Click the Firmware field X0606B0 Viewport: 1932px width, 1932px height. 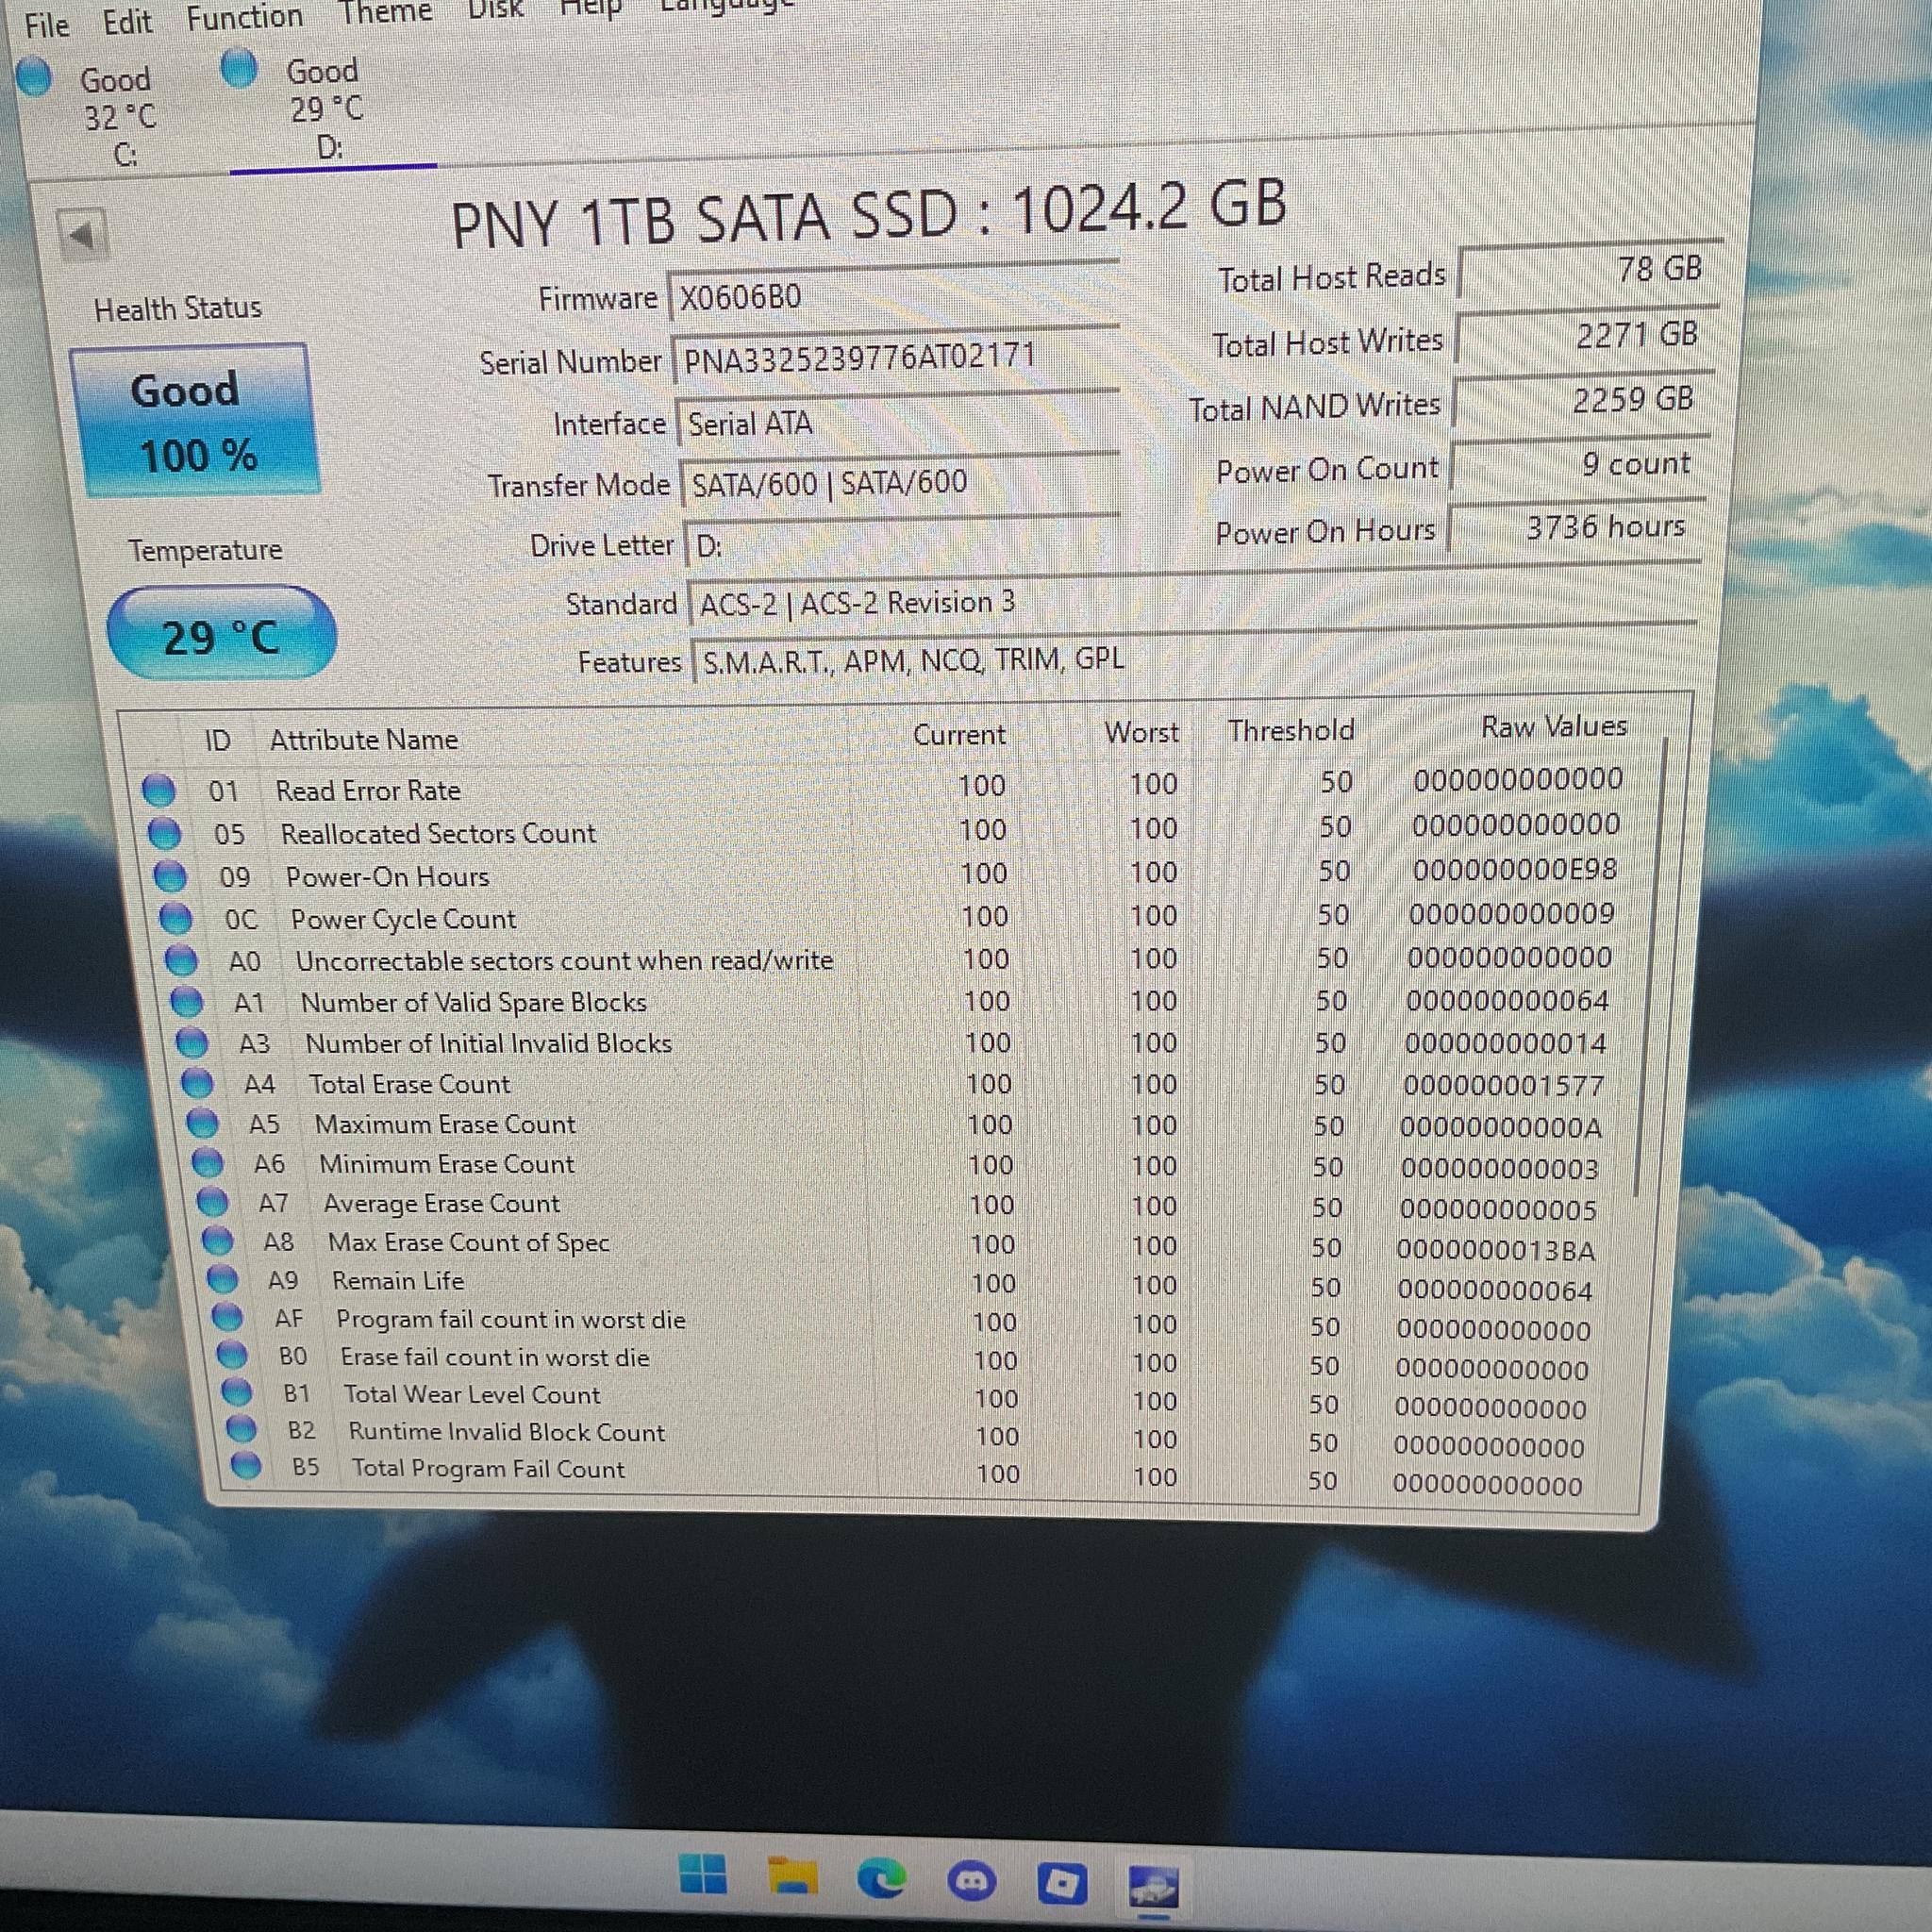(x=893, y=294)
